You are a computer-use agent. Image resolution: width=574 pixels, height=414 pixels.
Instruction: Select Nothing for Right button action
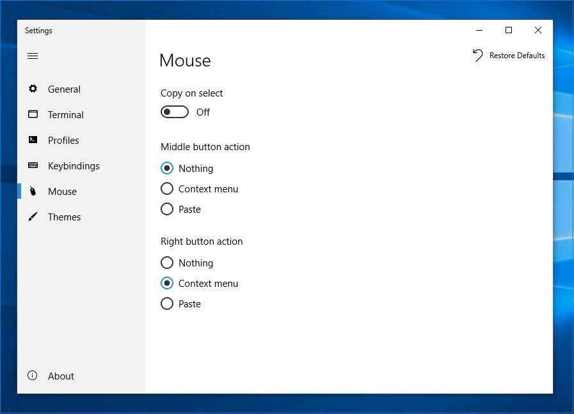(x=167, y=263)
